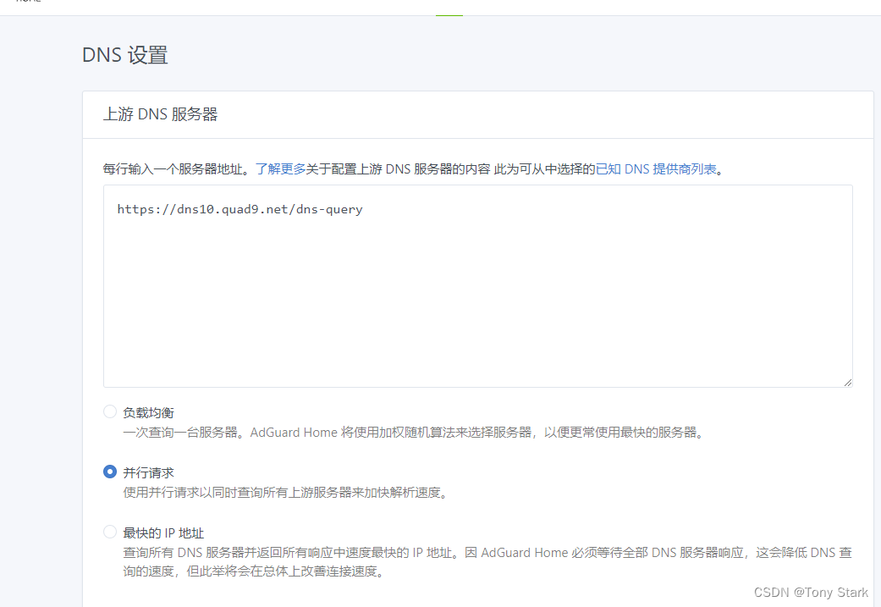Click the quad9 dns-query URL text
Image resolution: width=881 pixels, height=607 pixels.
point(240,209)
